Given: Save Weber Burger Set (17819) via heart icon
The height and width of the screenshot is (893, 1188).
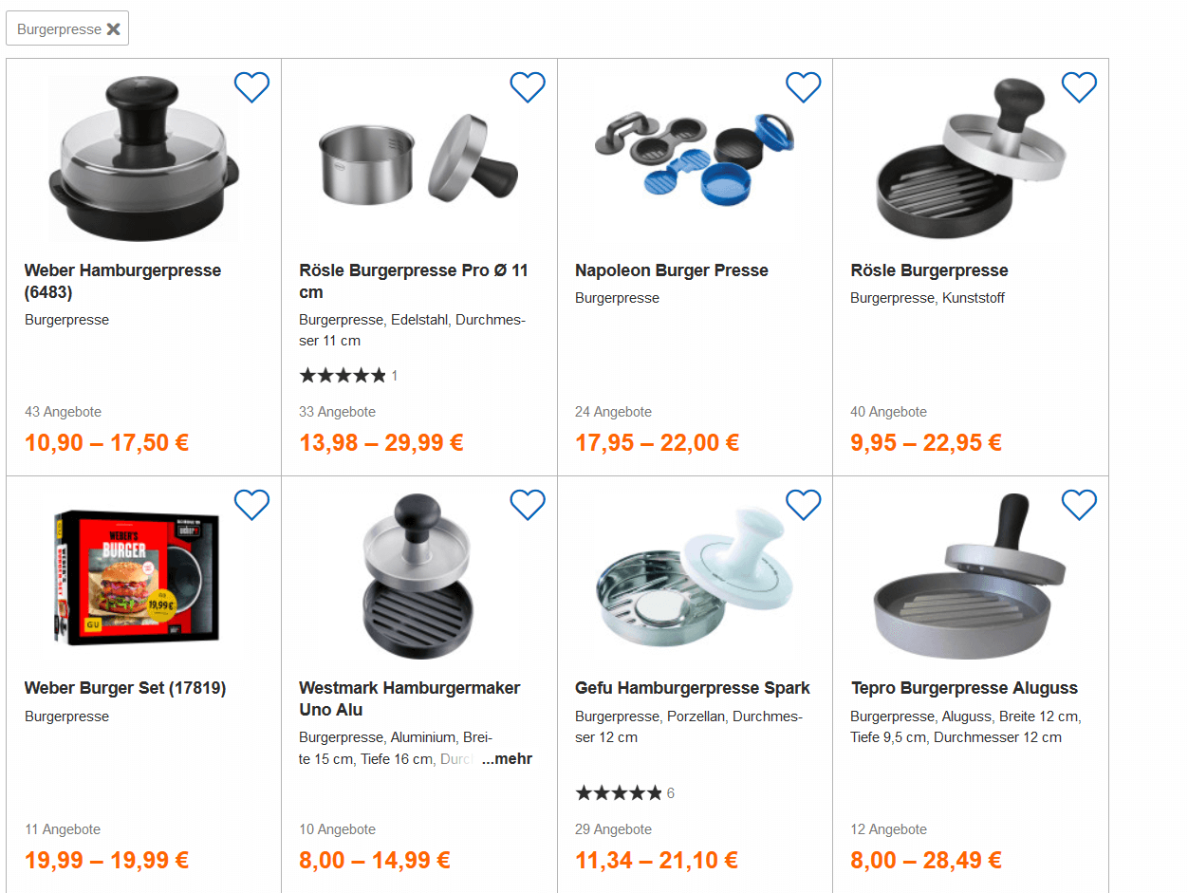Looking at the screenshot, I should (x=251, y=505).
